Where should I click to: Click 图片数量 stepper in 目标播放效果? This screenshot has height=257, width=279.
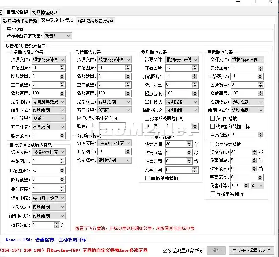260,85
